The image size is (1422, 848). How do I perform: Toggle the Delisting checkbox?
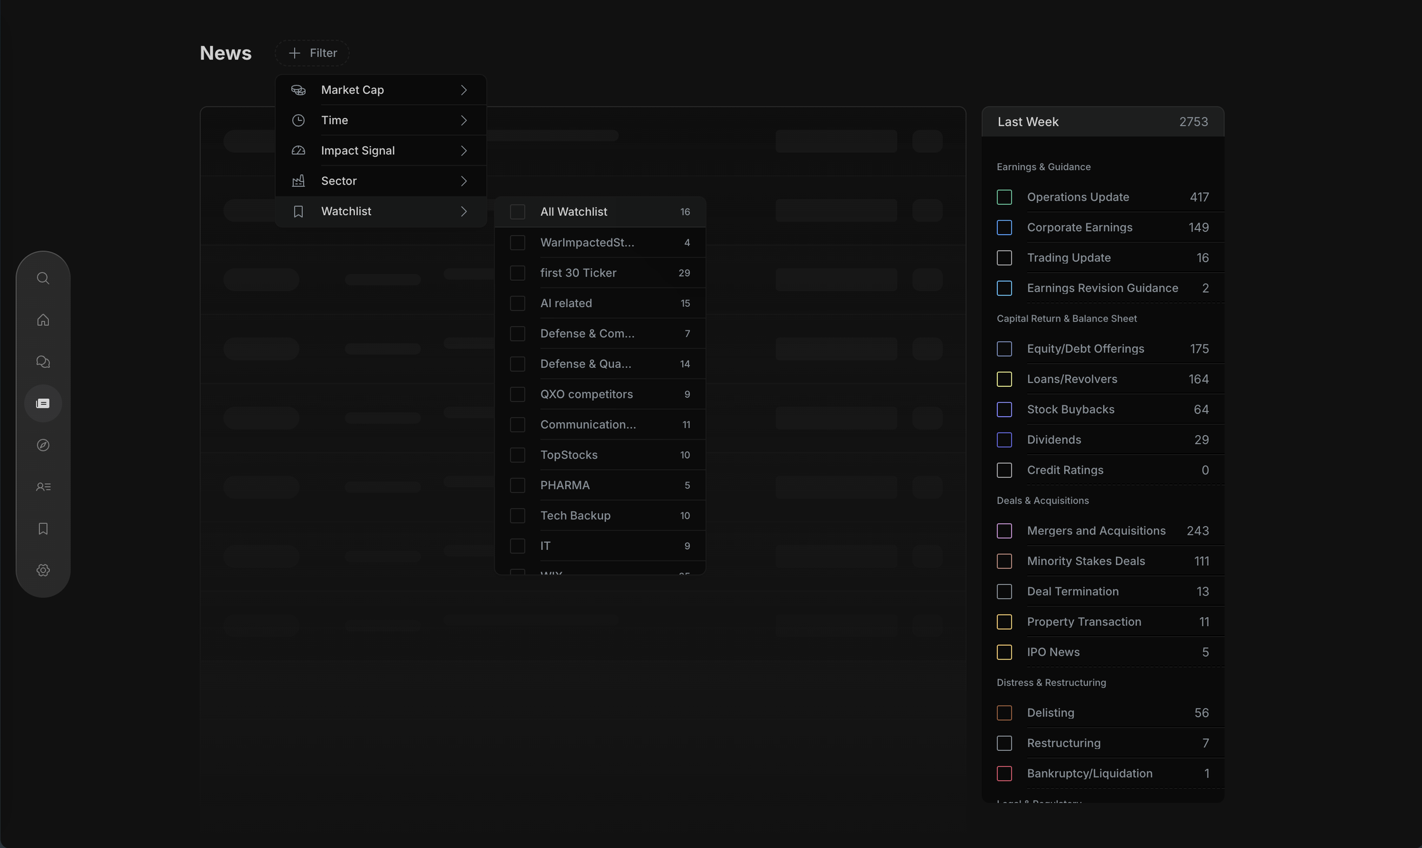(x=1004, y=713)
